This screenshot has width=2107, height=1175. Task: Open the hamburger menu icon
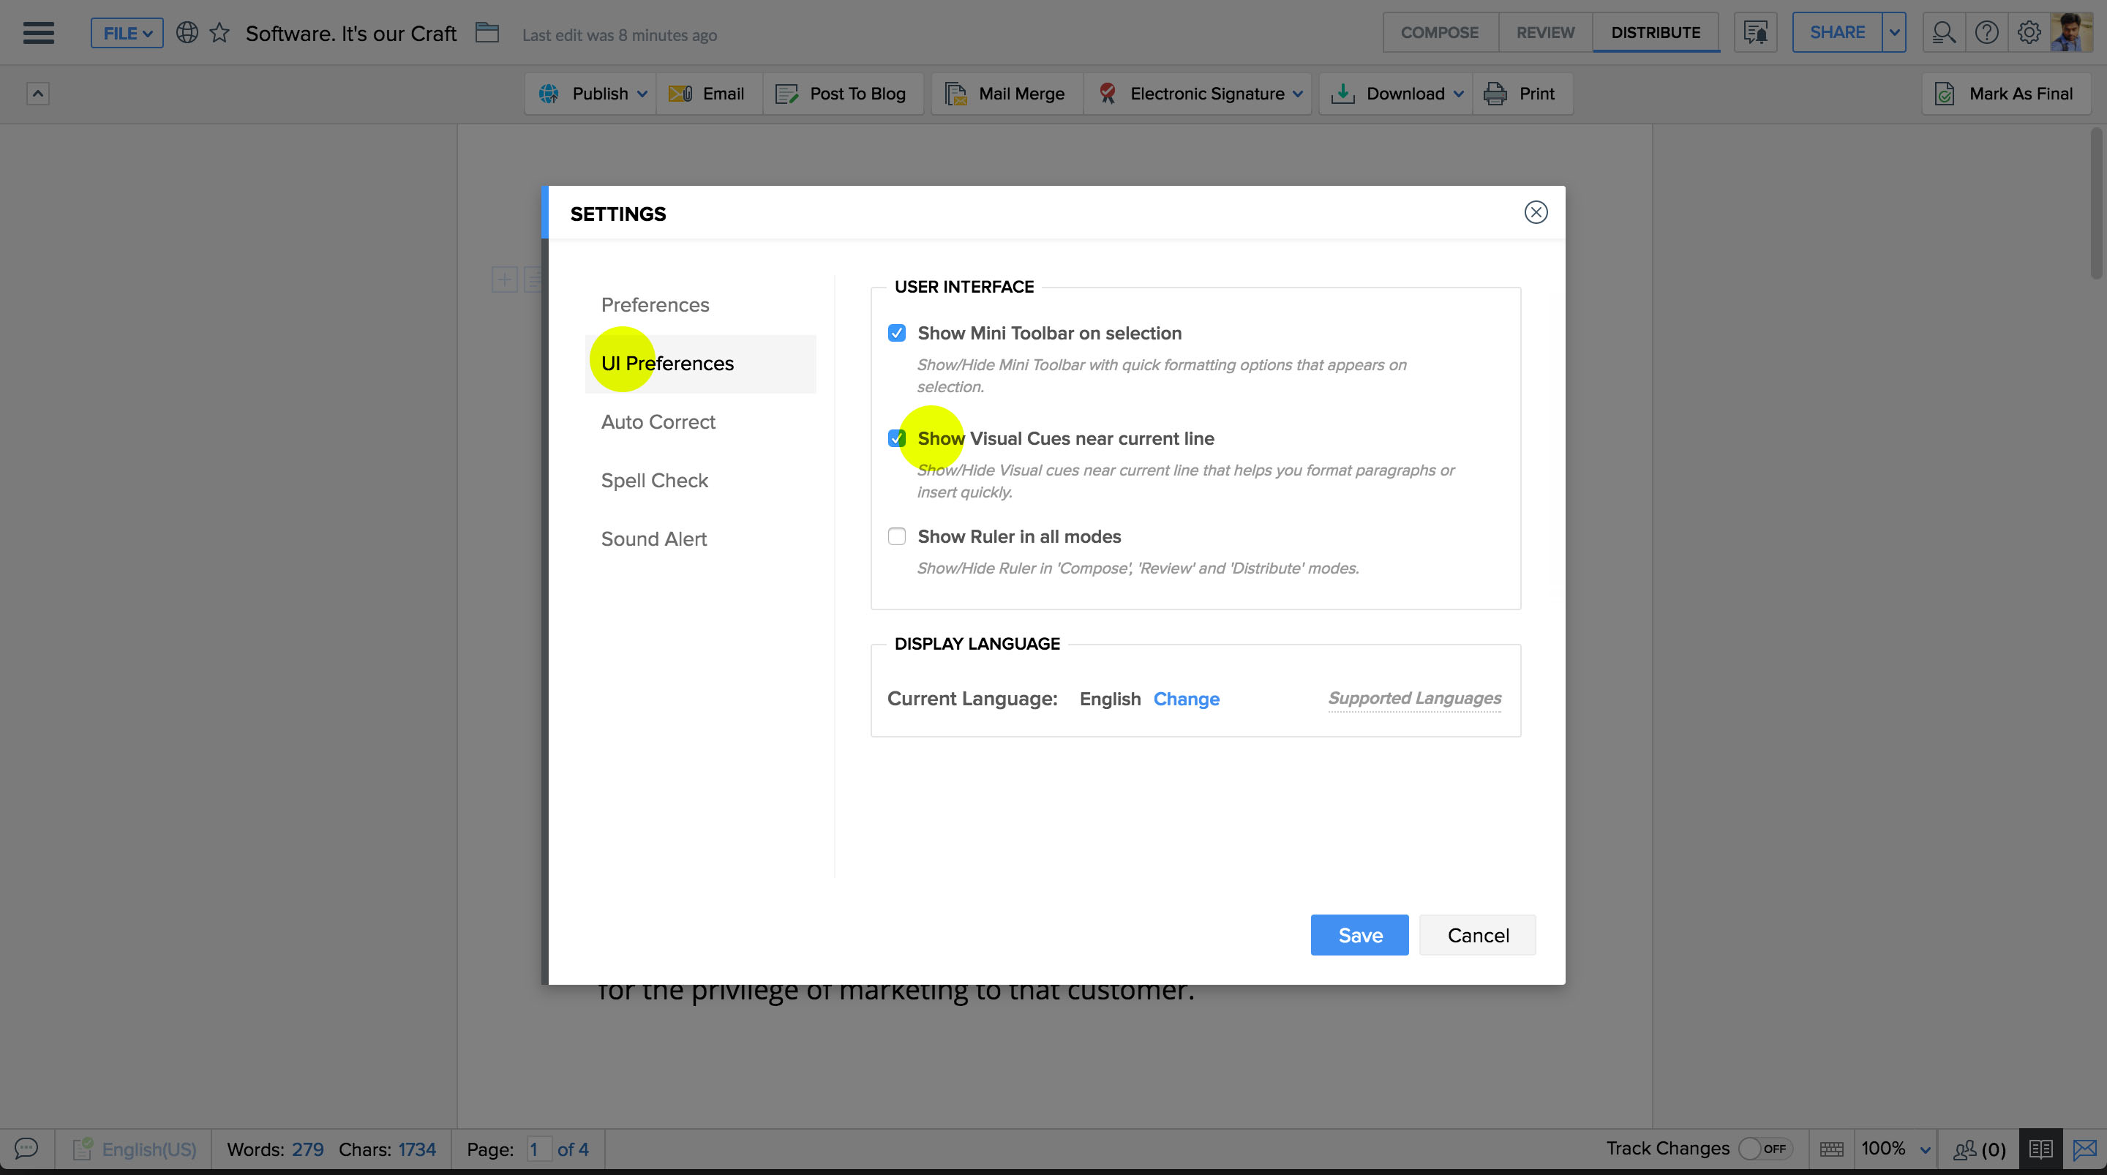pyautogui.click(x=37, y=33)
